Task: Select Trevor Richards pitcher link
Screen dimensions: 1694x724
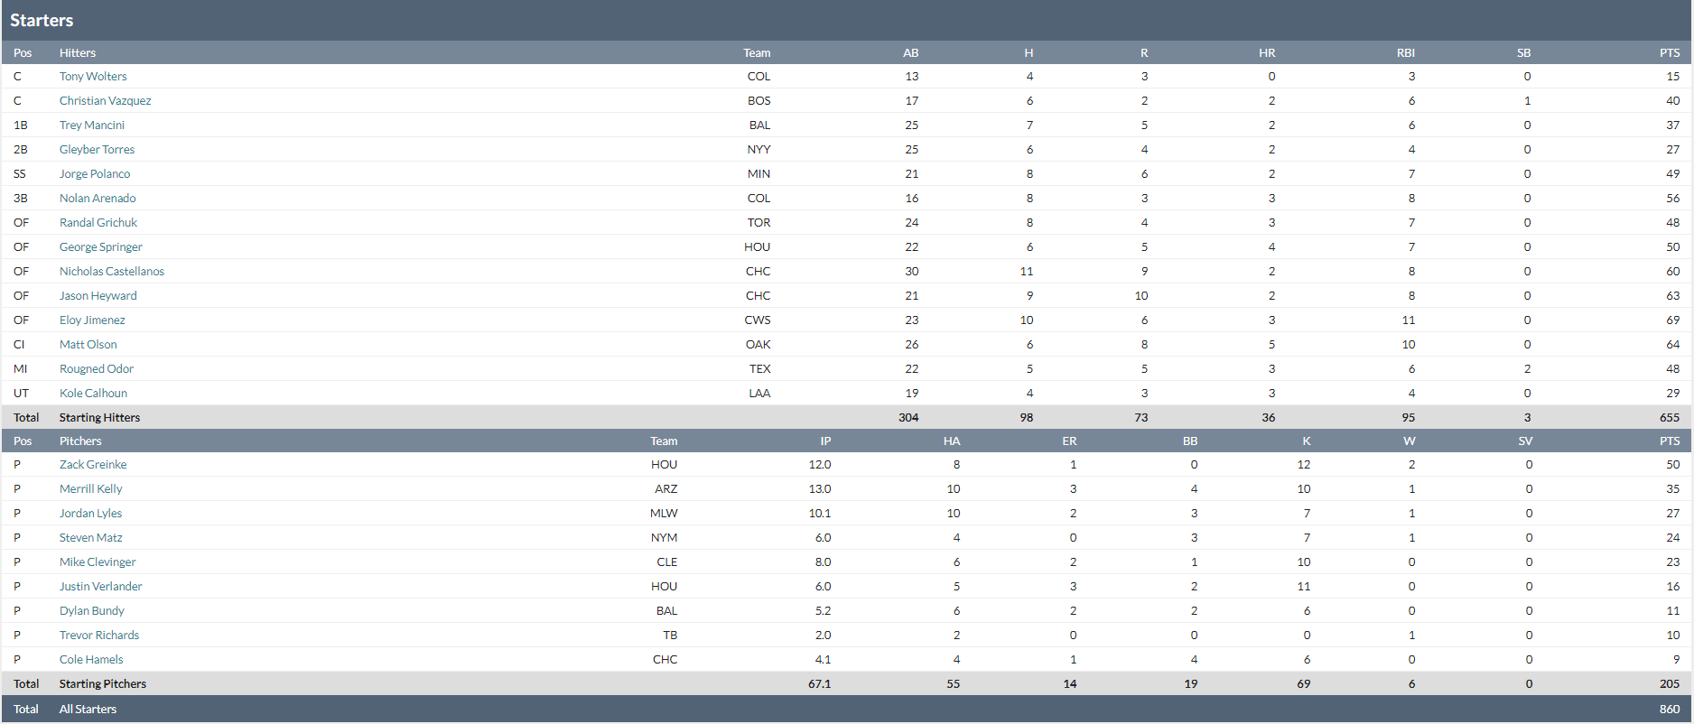Action: [99, 636]
